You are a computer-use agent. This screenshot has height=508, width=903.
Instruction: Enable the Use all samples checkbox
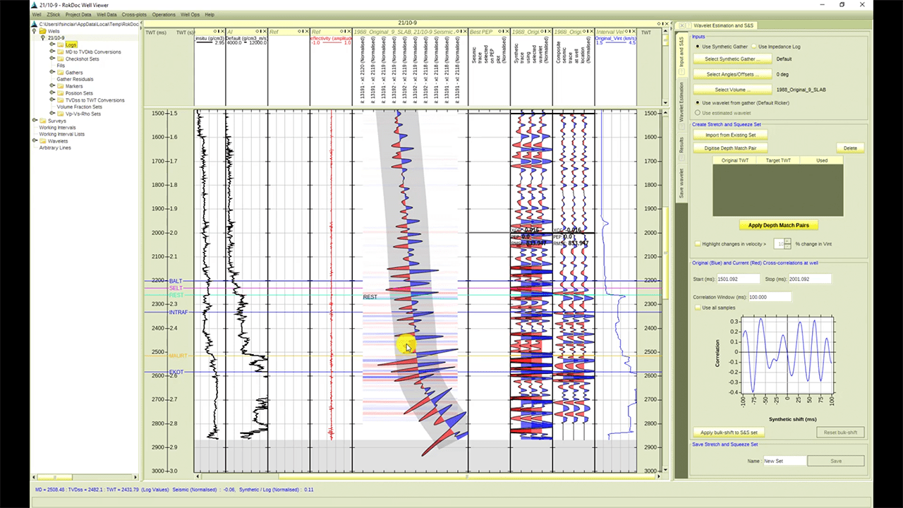697,308
